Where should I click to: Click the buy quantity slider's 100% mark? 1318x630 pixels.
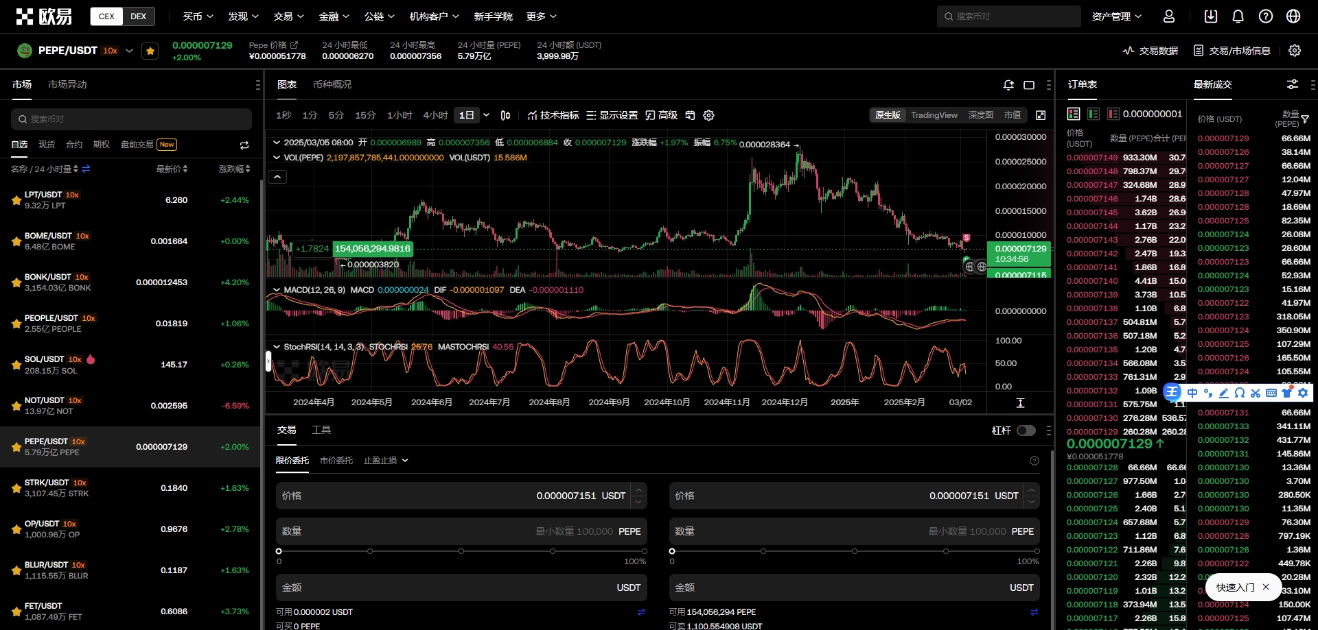click(x=644, y=551)
